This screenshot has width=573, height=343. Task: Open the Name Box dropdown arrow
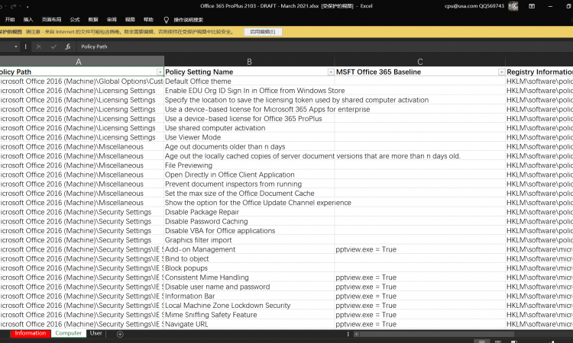(x=16, y=46)
